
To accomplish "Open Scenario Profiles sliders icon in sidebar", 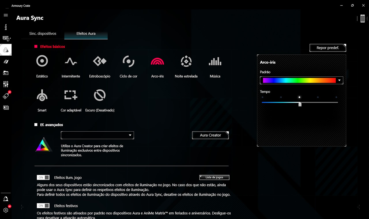I will coord(6,84).
